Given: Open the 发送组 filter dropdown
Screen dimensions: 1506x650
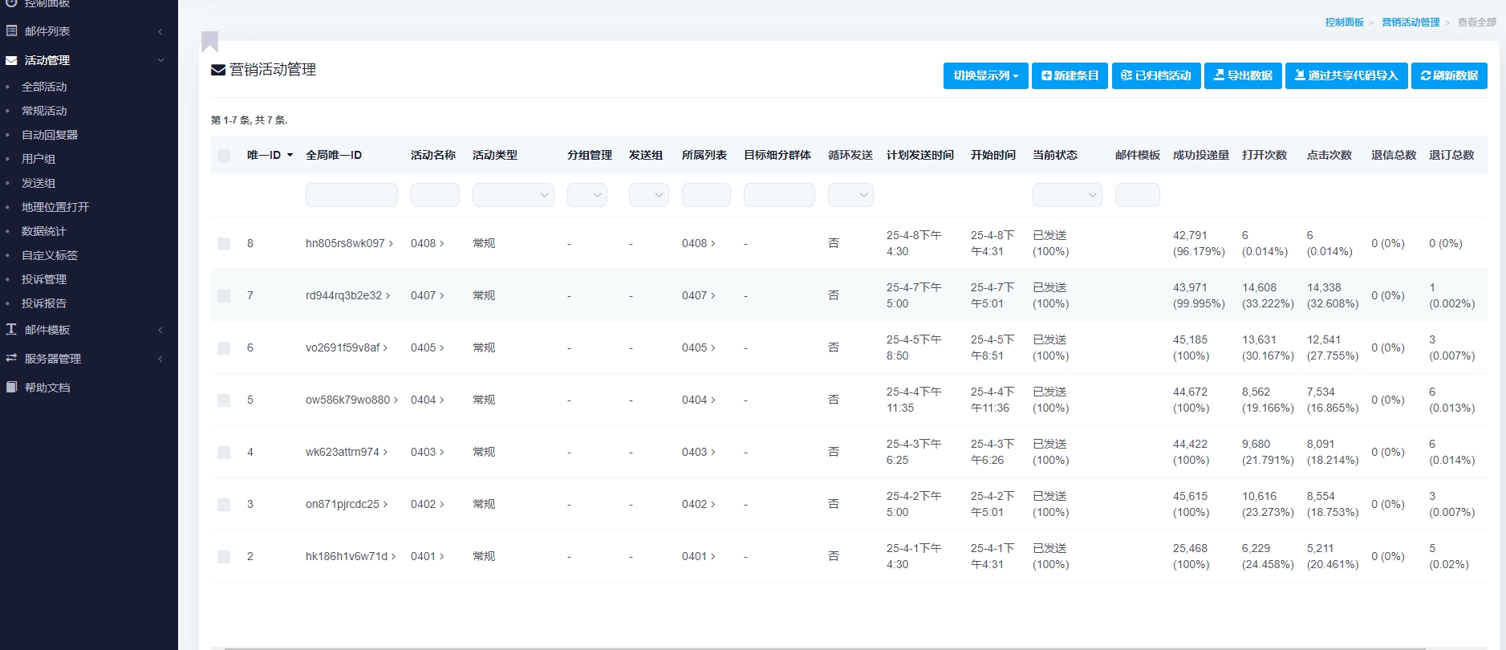Looking at the screenshot, I should pos(649,195).
